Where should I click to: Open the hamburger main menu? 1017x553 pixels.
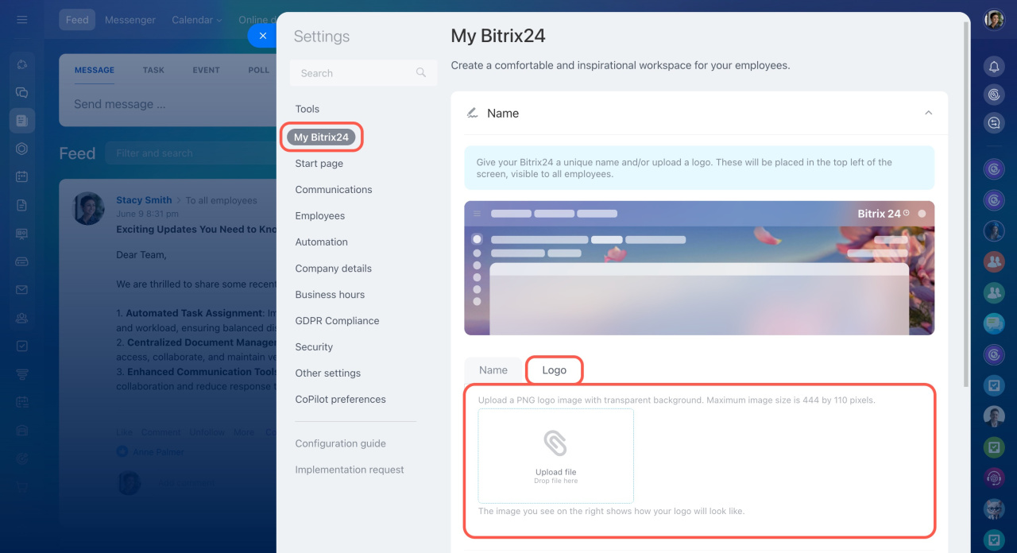pos(22,20)
